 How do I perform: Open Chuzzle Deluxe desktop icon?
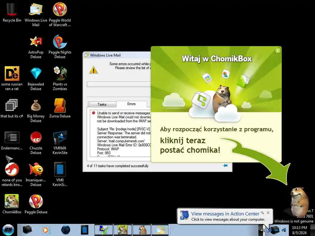36,143
